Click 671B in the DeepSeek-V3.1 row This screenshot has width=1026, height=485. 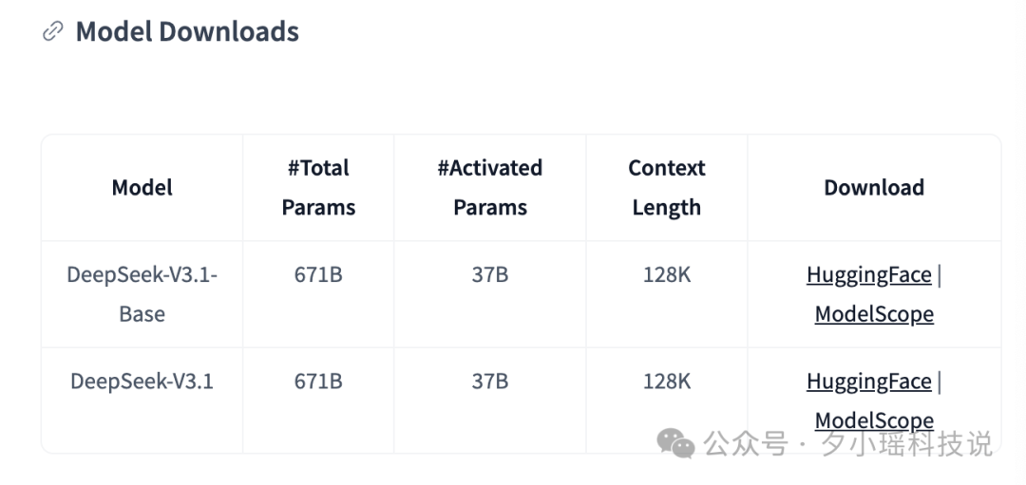click(x=318, y=382)
